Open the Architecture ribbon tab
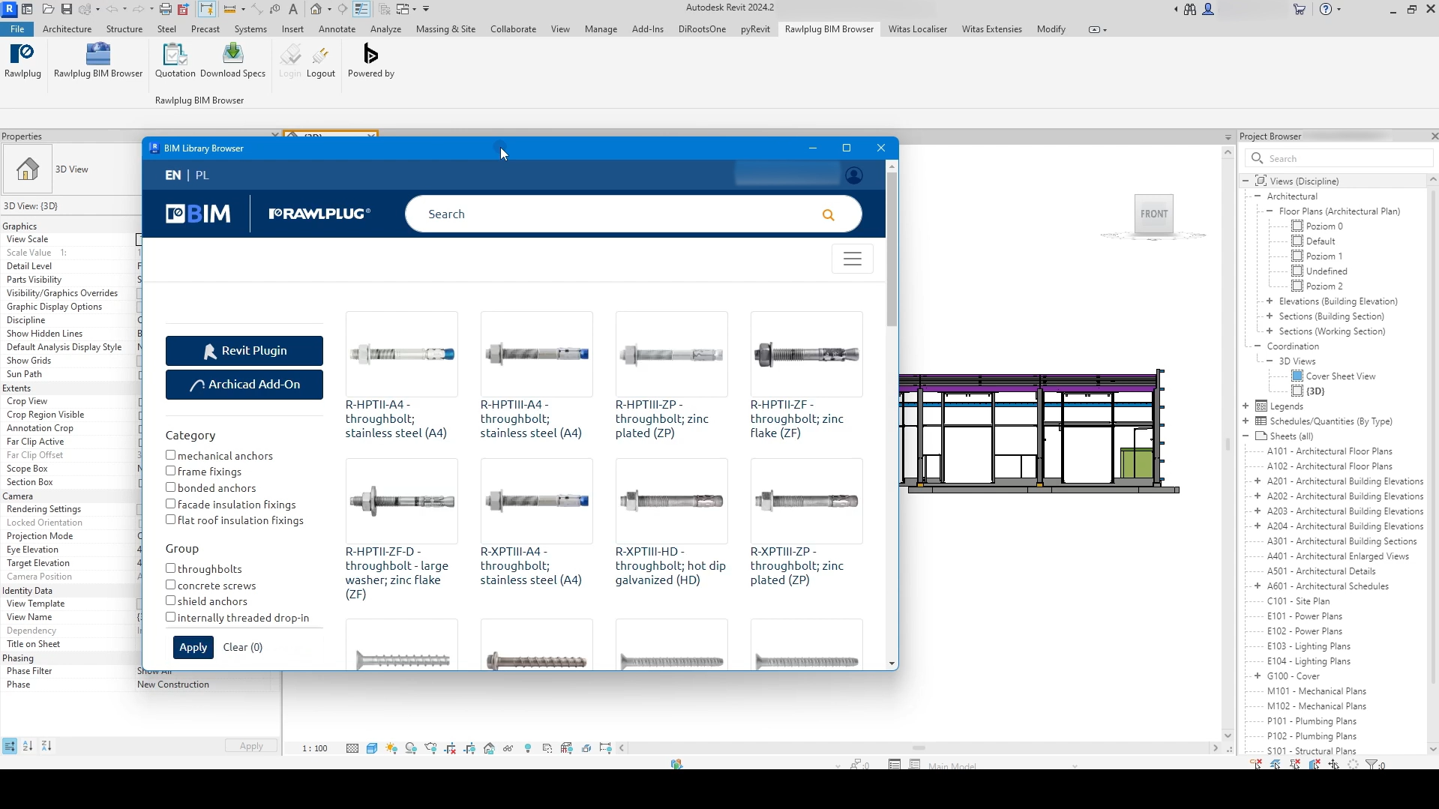 click(67, 29)
